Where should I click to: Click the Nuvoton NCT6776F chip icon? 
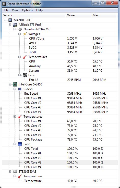click(x=20, y=29)
